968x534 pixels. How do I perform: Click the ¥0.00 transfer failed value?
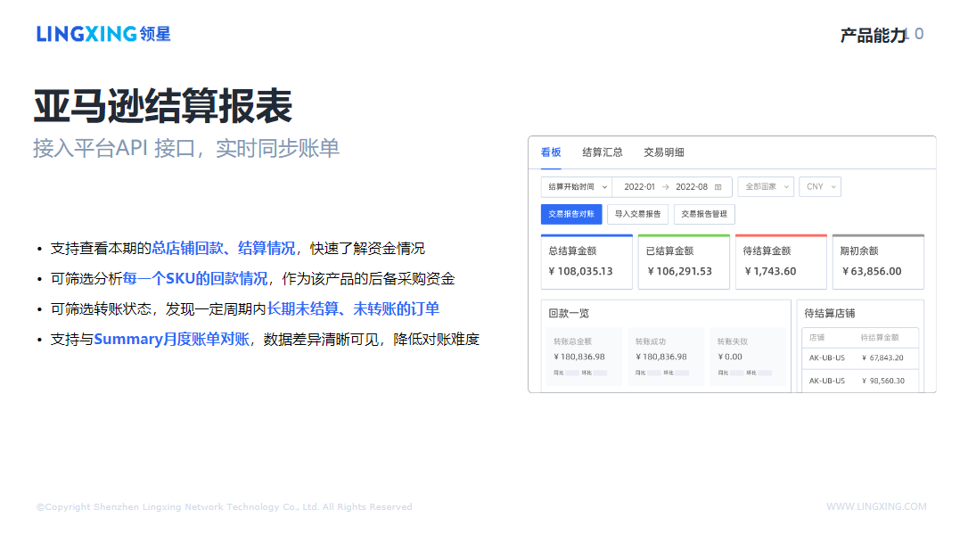[x=730, y=357]
